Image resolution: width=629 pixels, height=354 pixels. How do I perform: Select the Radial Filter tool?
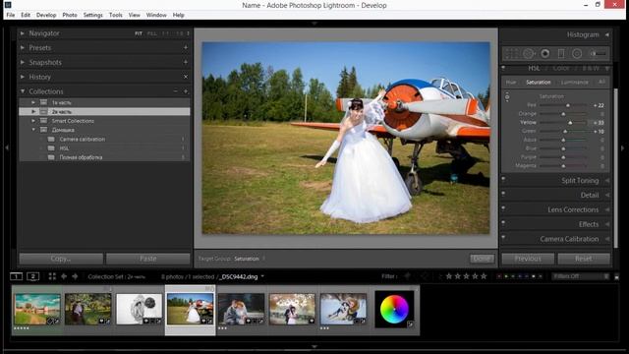click(577, 53)
